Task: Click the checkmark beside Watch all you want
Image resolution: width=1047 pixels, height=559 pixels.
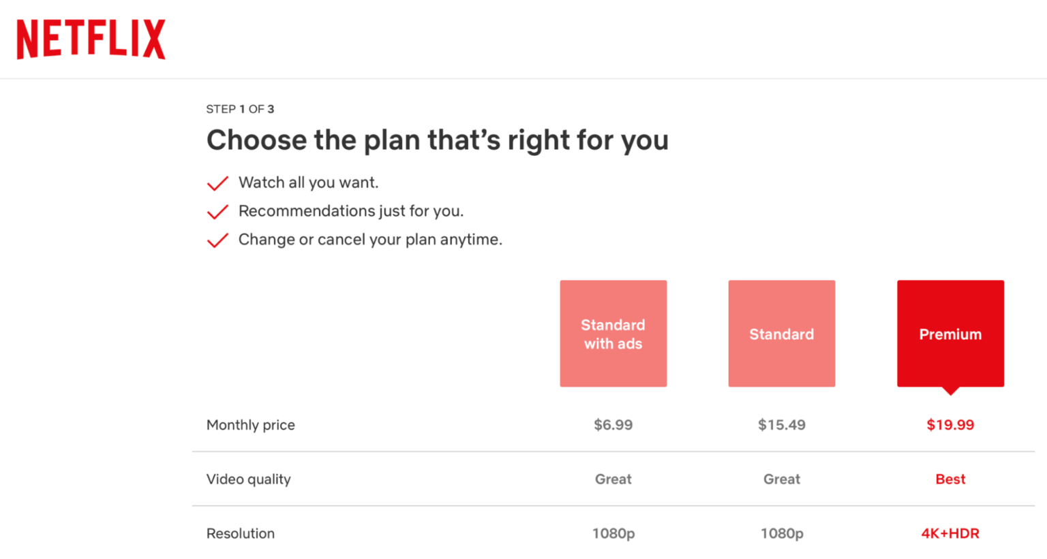Action: [x=217, y=182]
